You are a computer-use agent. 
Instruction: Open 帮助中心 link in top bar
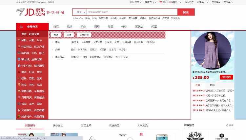coord(228,2)
